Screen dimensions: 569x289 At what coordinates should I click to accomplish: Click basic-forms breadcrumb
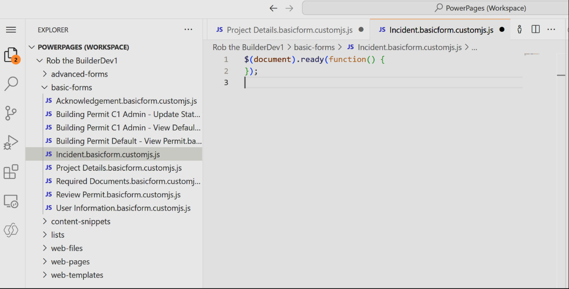pos(314,47)
